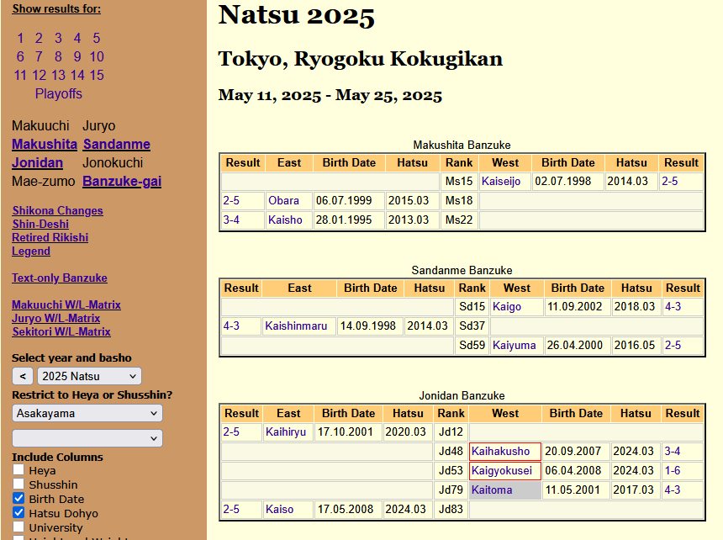
Task: Open Kaiso's 2-5 result
Action: 231,510
